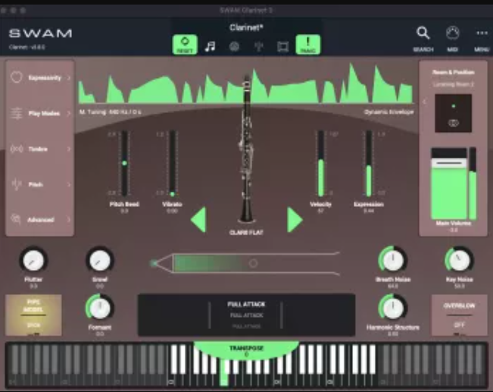Click the green position dot in room box
Image resolution: width=493 pixels, height=392 pixels.
click(x=453, y=106)
